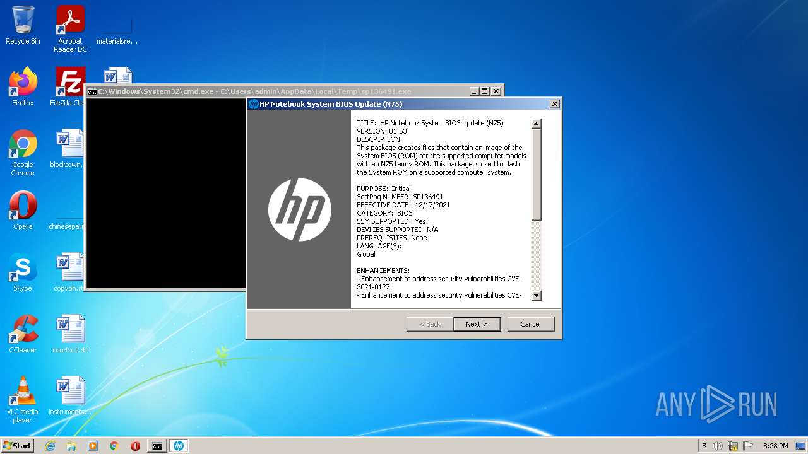The height and width of the screenshot is (454, 808).
Task: Click the 'PURPOSE: Critical' line
Action: tap(384, 189)
